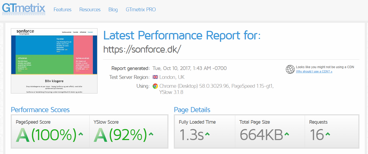The height and width of the screenshot is (154, 368).
Task: Click the globe CDN icon
Action: tap(290, 69)
